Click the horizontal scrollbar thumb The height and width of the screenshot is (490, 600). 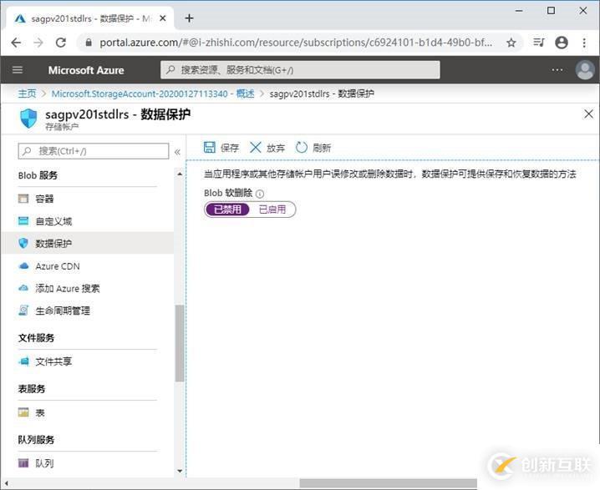[x=388, y=483]
